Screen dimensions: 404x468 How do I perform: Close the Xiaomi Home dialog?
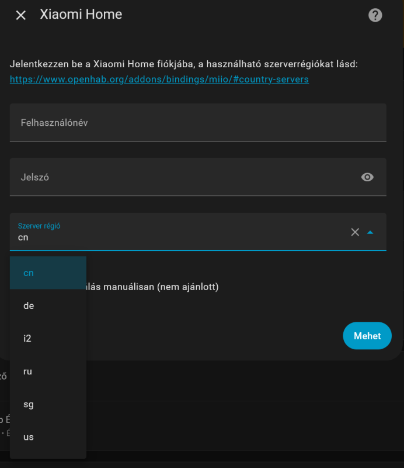[x=21, y=15]
